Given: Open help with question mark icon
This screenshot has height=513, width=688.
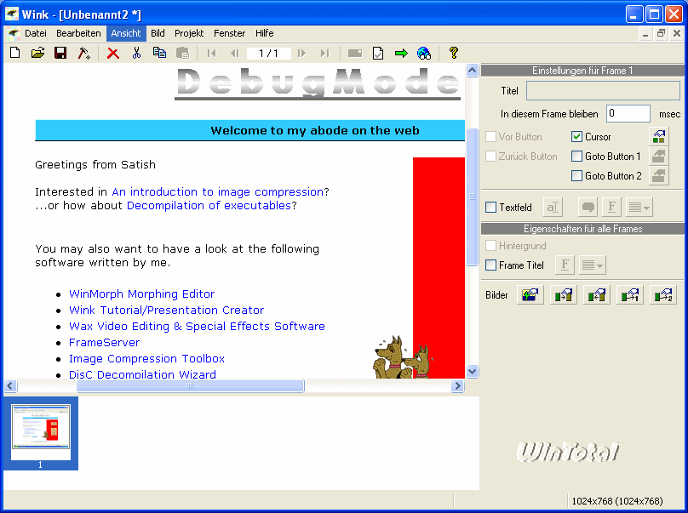Looking at the screenshot, I should (x=454, y=53).
